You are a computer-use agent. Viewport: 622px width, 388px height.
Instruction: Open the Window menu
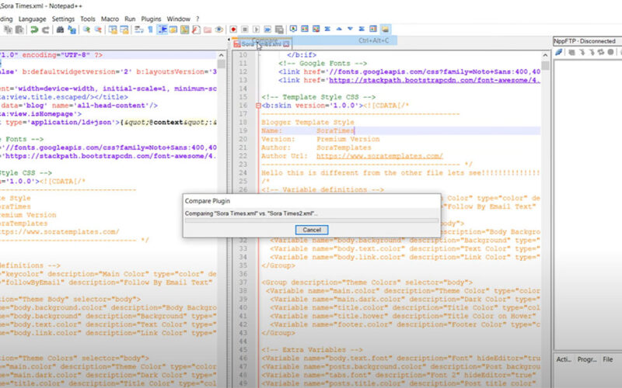(178, 19)
